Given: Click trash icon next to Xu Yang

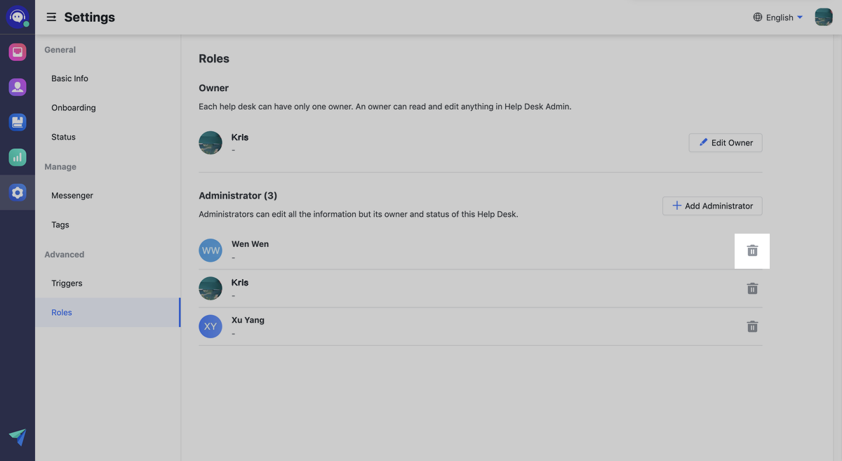Looking at the screenshot, I should (x=752, y=326).
